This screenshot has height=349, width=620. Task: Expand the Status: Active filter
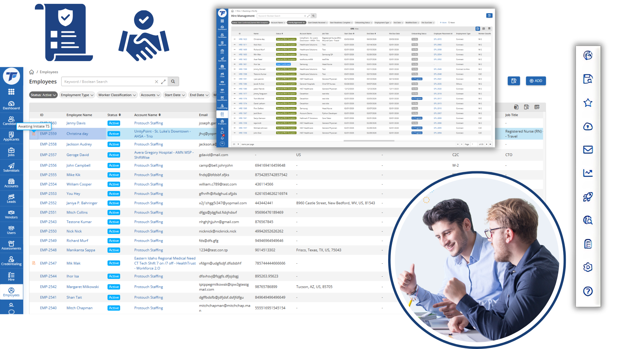[44, 95]
